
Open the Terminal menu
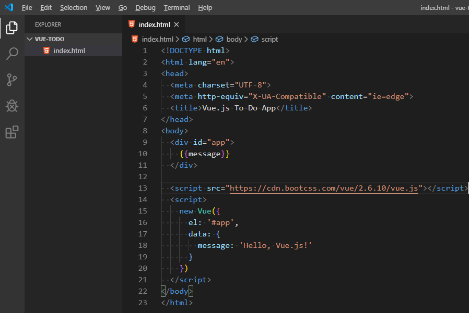(177, 7)
